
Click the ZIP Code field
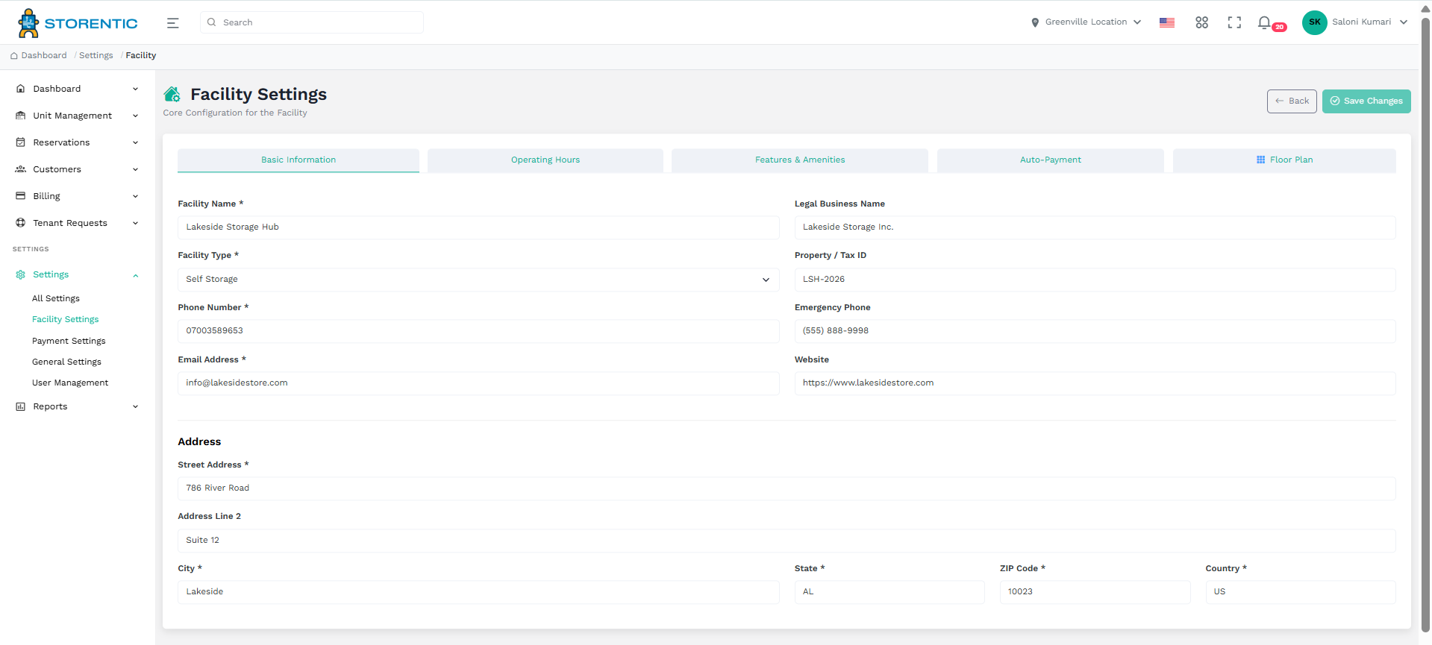click(1095, 592)
